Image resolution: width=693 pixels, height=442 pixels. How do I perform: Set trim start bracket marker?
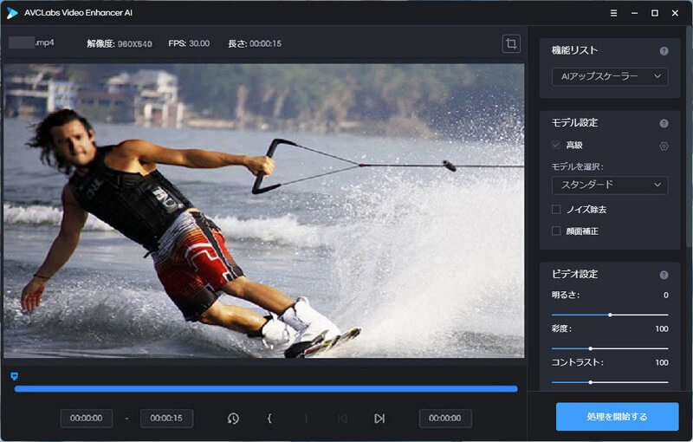tap(269, 418)
